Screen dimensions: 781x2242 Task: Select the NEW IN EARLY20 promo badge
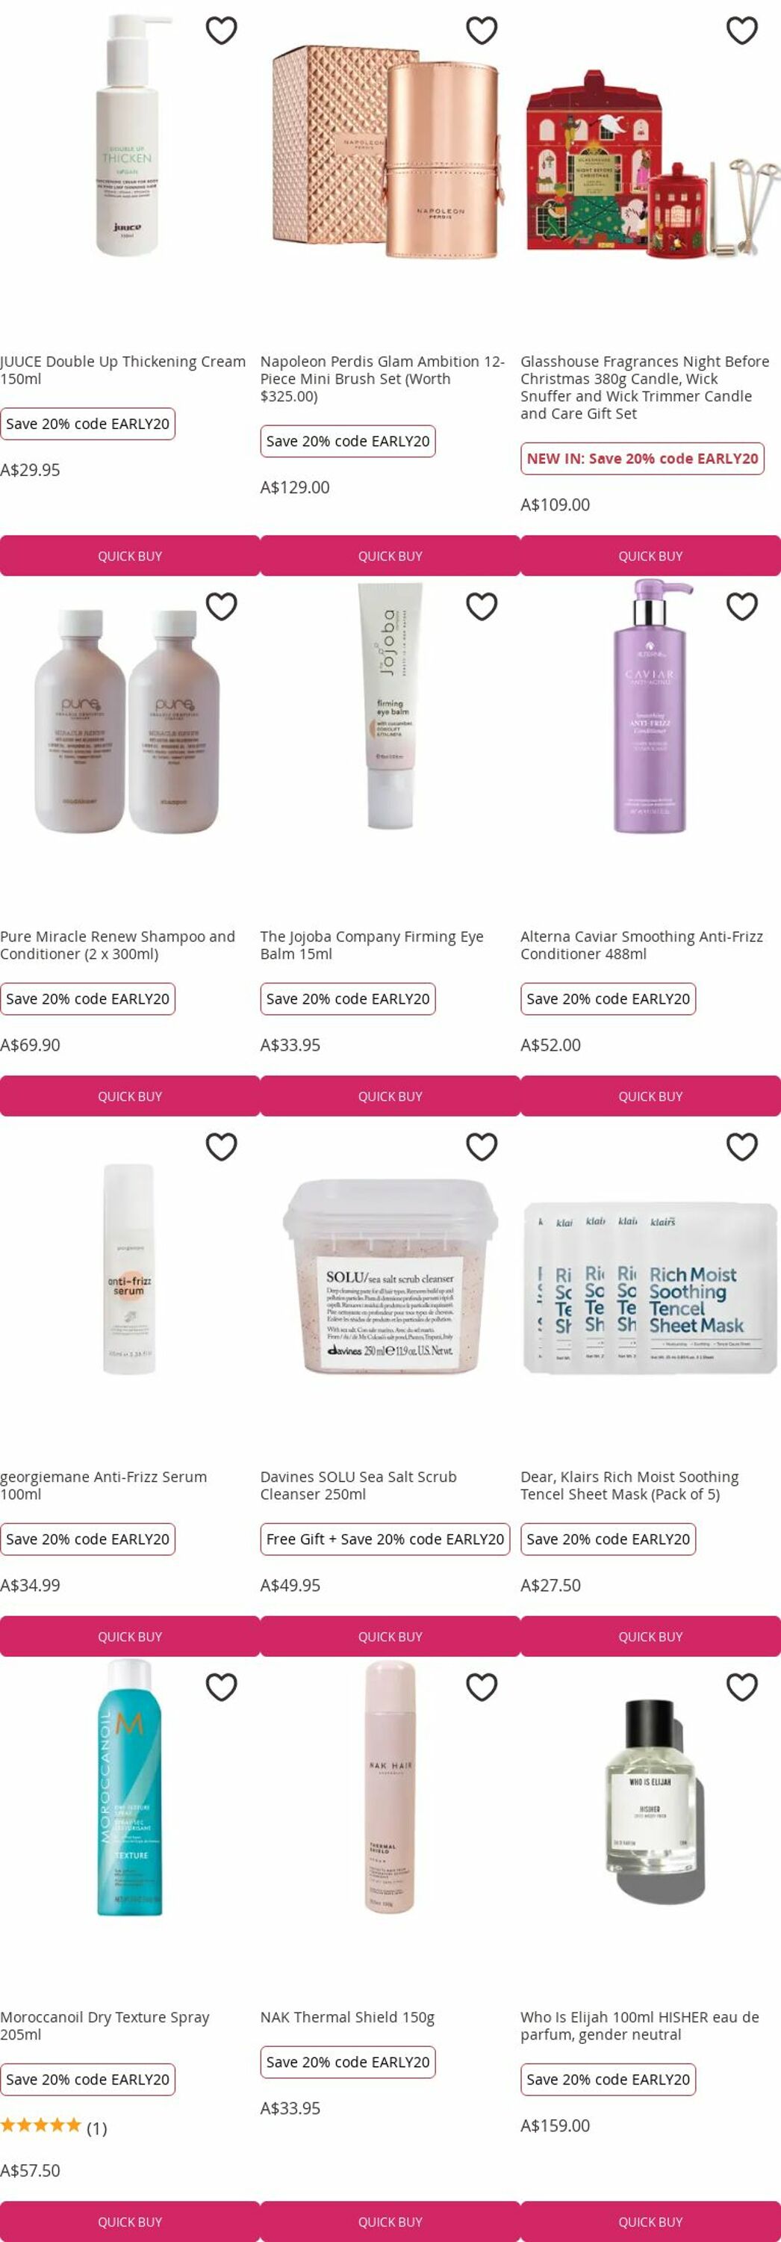pos(642,459)
